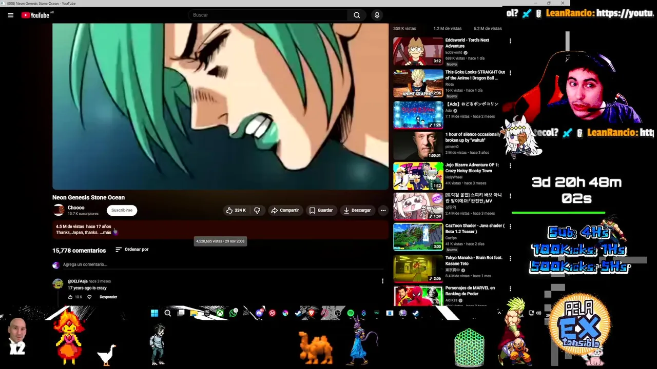Open the Ado music video thumbnail
Screen dimensions: 657x369
pos(418,115)
